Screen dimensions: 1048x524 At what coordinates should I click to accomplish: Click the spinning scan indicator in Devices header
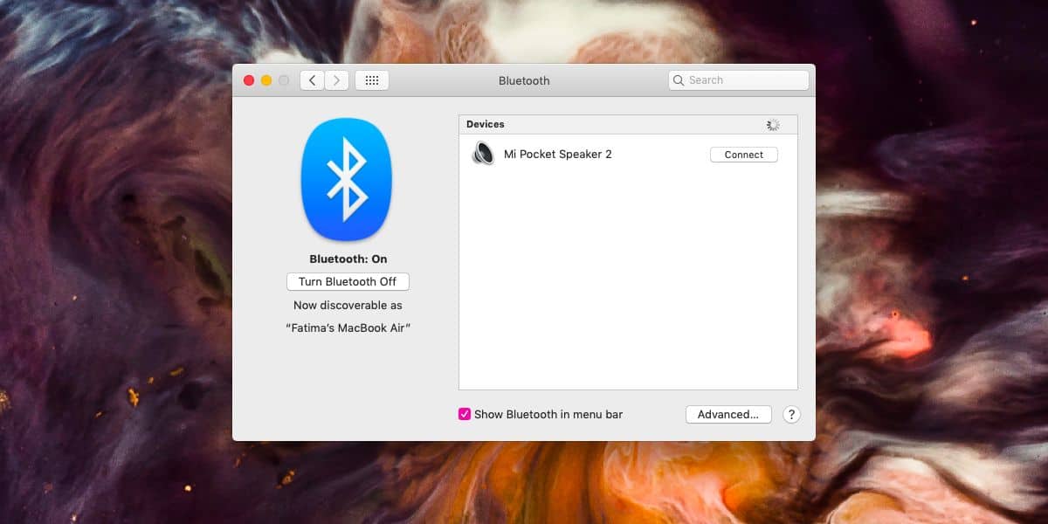[x=772, y=124]
